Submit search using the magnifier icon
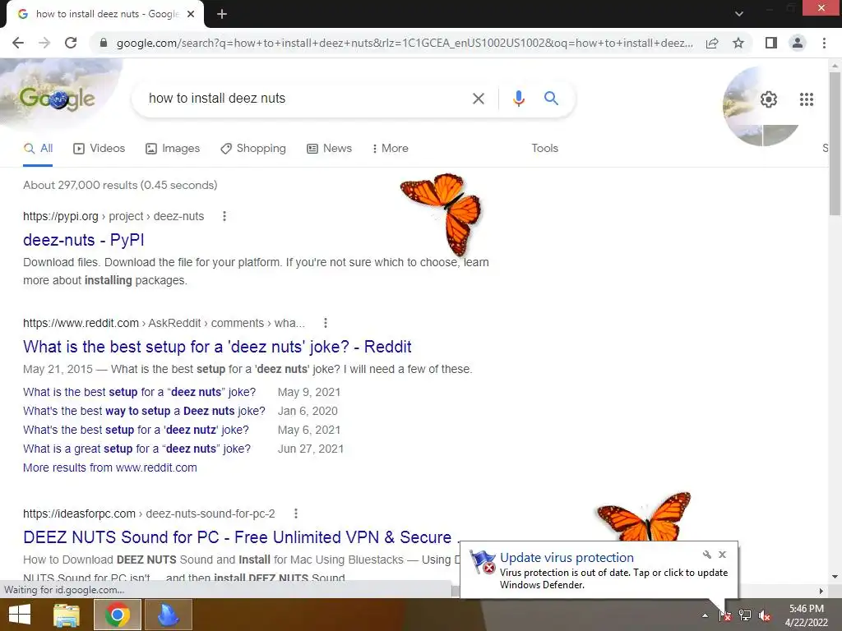842x631 pixels. 551,99
